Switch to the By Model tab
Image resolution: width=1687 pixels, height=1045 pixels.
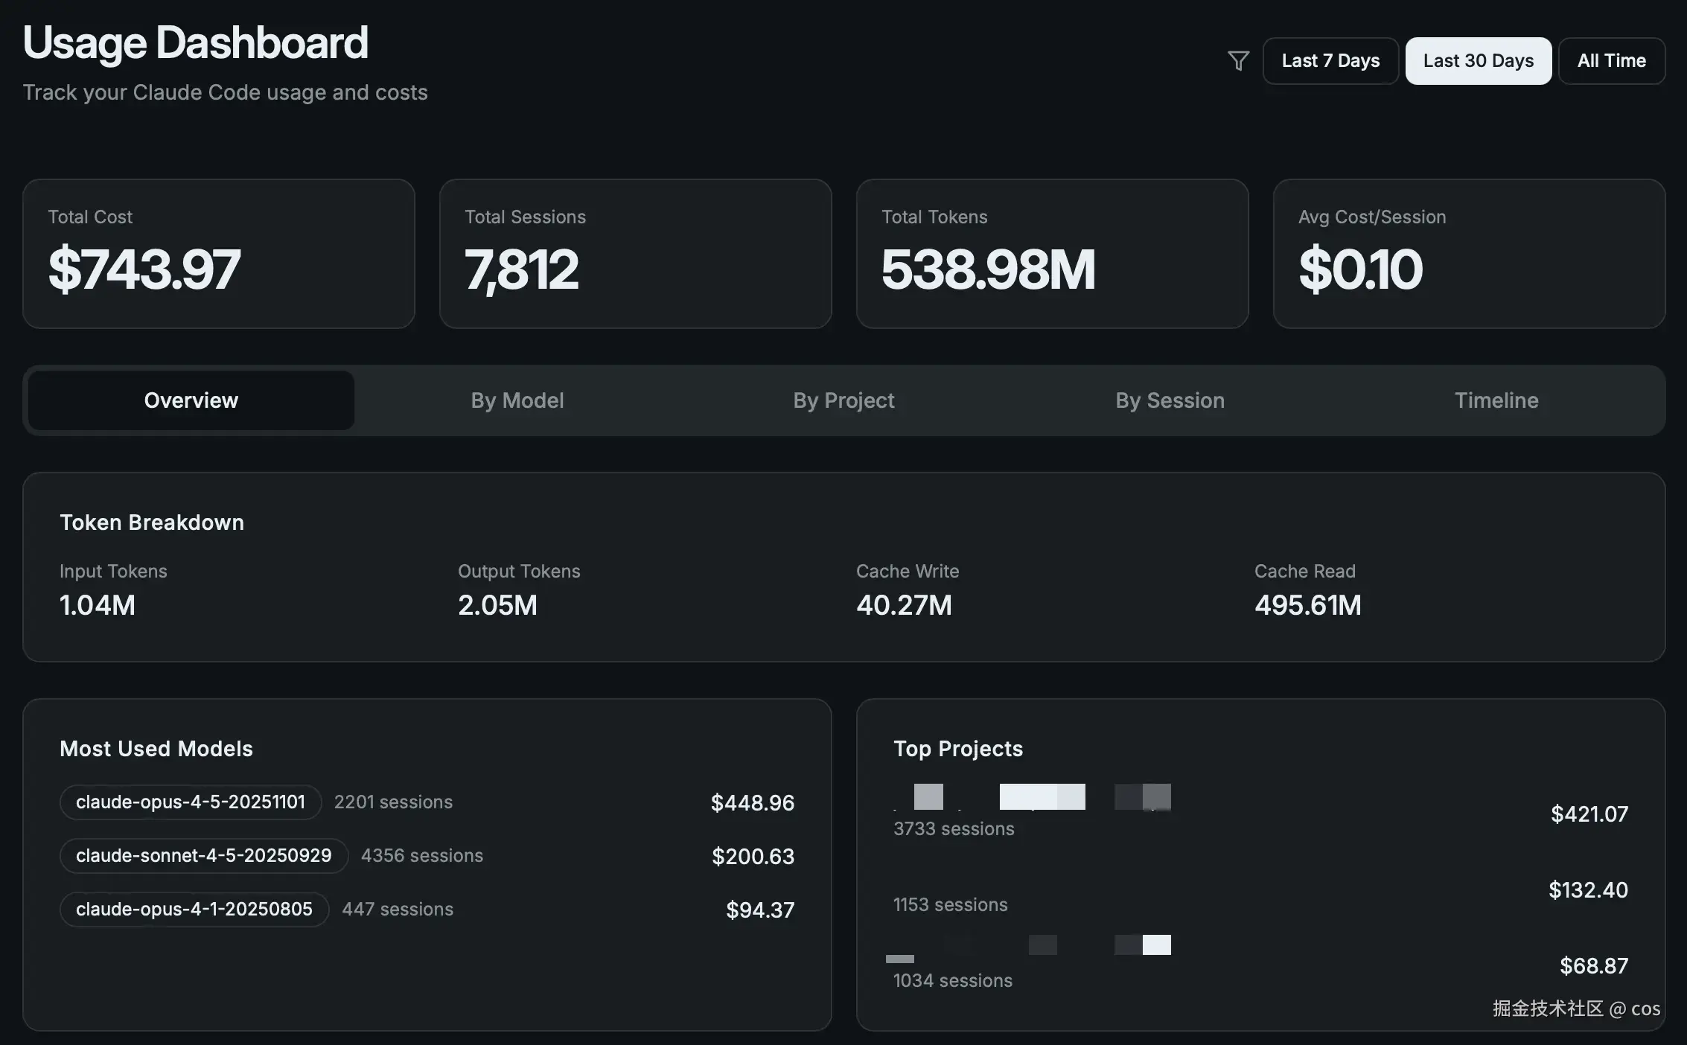tap(517, 400)
